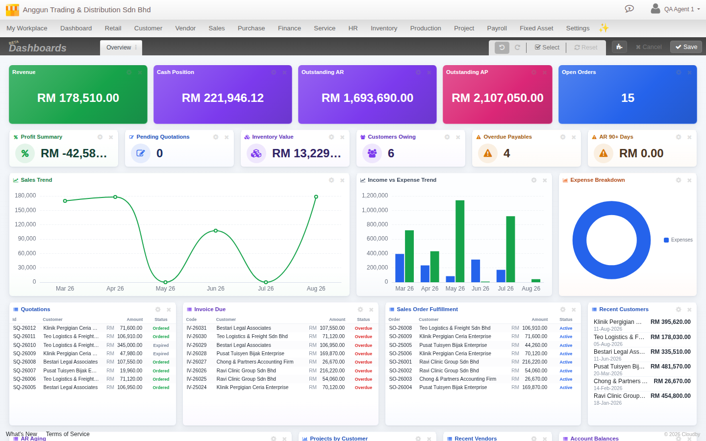
Task: Open Ravi Clinic Group recent customer entry
Action: coord(642,399)
